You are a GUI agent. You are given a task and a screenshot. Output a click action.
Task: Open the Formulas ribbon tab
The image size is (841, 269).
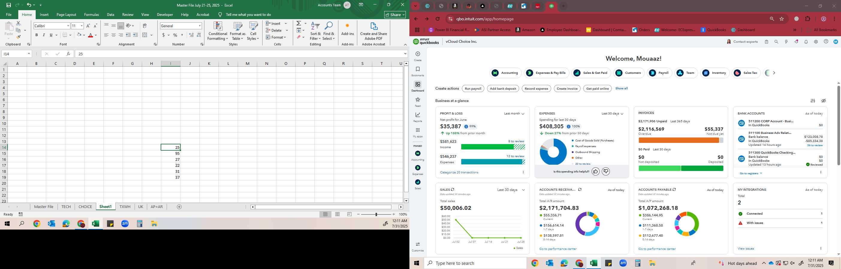(91, 15)
